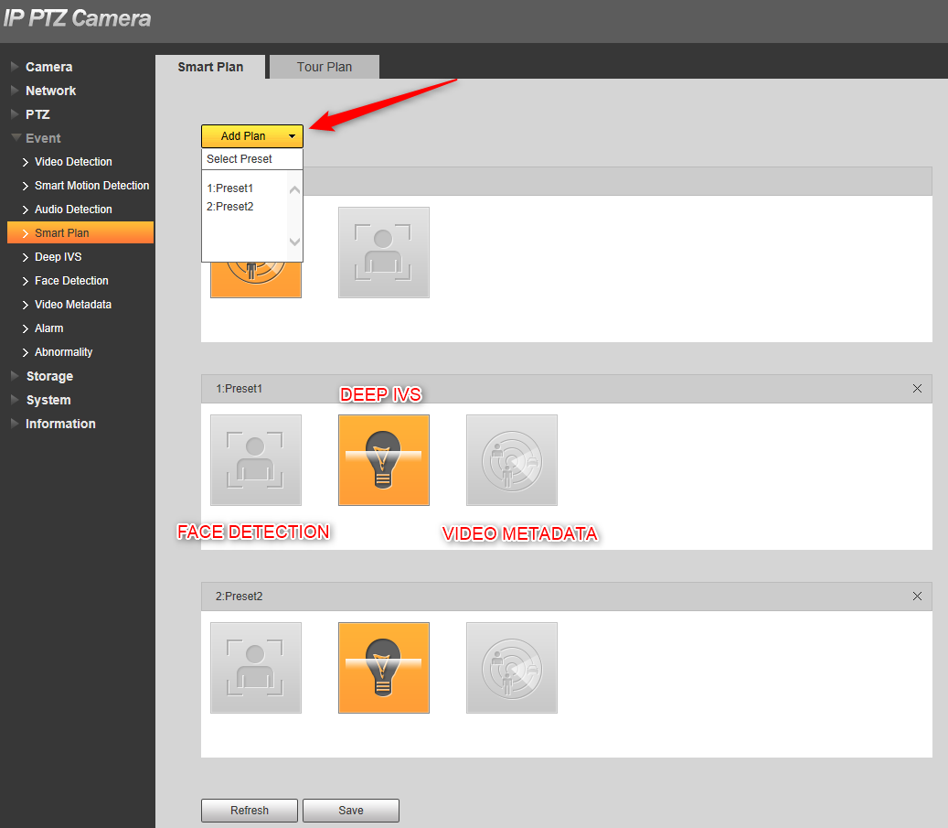This screenshot has height=828, width=948.
Task: Toggle Video Metadata icon in 1:Preset1
Action: [x=512, y=460]
